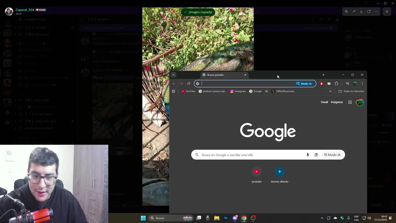Open Chrome tab search dropdown
This screenshot has width=396, height=223.
173,75
